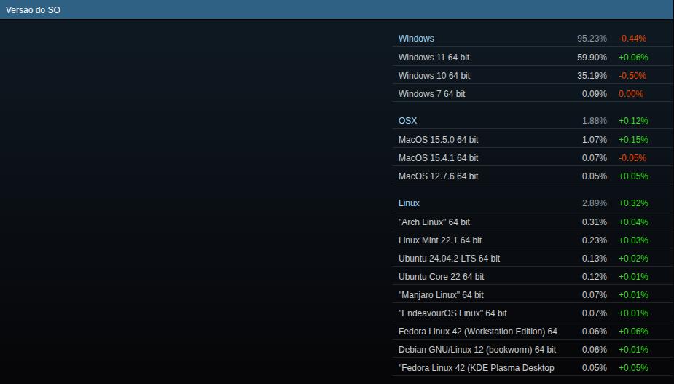
Task: Click the 'Windows 7 64 bit' row label
Action: [431, 94]
